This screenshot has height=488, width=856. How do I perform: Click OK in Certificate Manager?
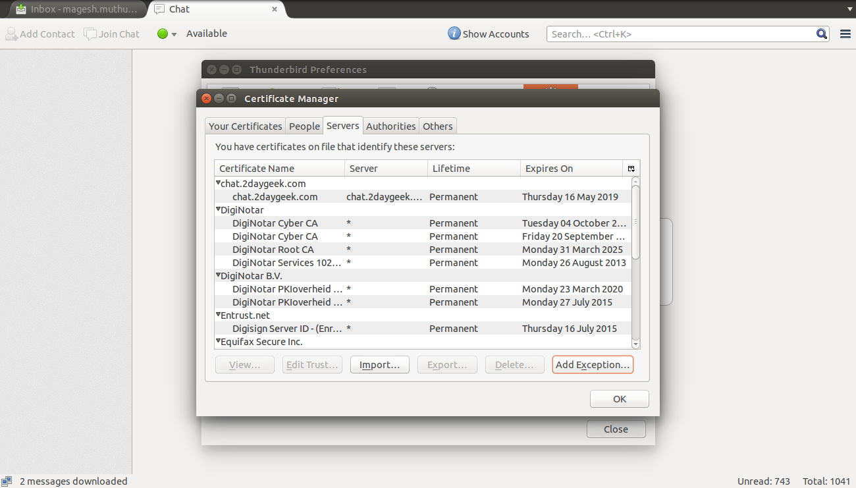620,399
